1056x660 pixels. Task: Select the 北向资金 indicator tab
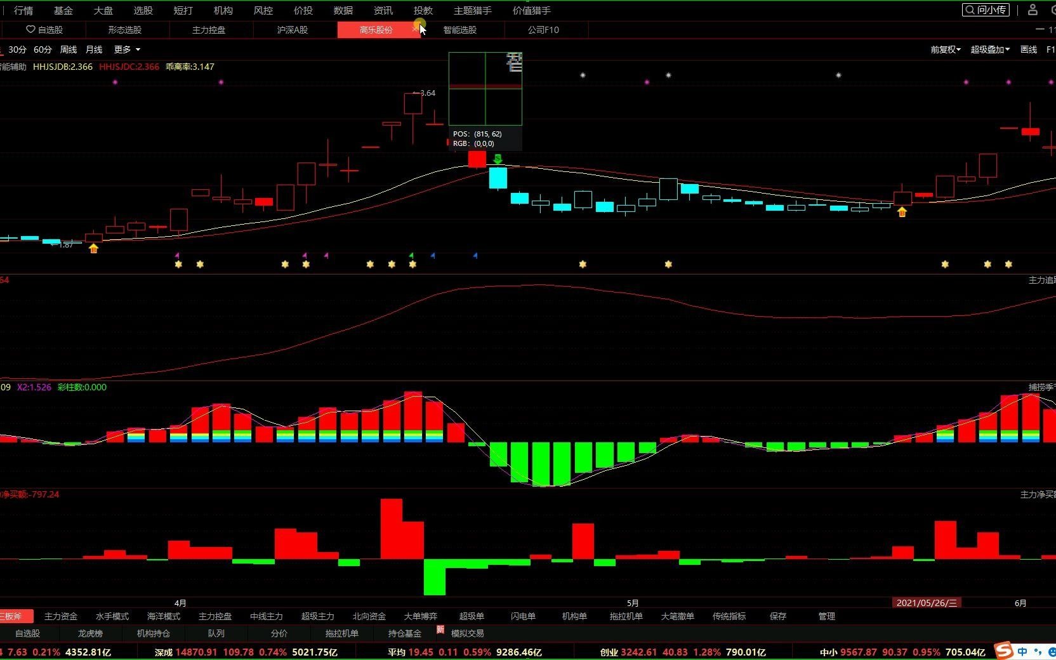point(369,616)
